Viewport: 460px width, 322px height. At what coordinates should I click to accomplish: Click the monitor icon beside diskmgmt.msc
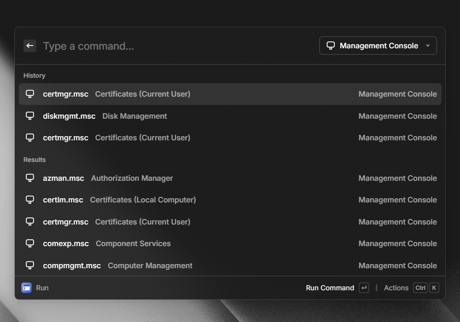30,116
